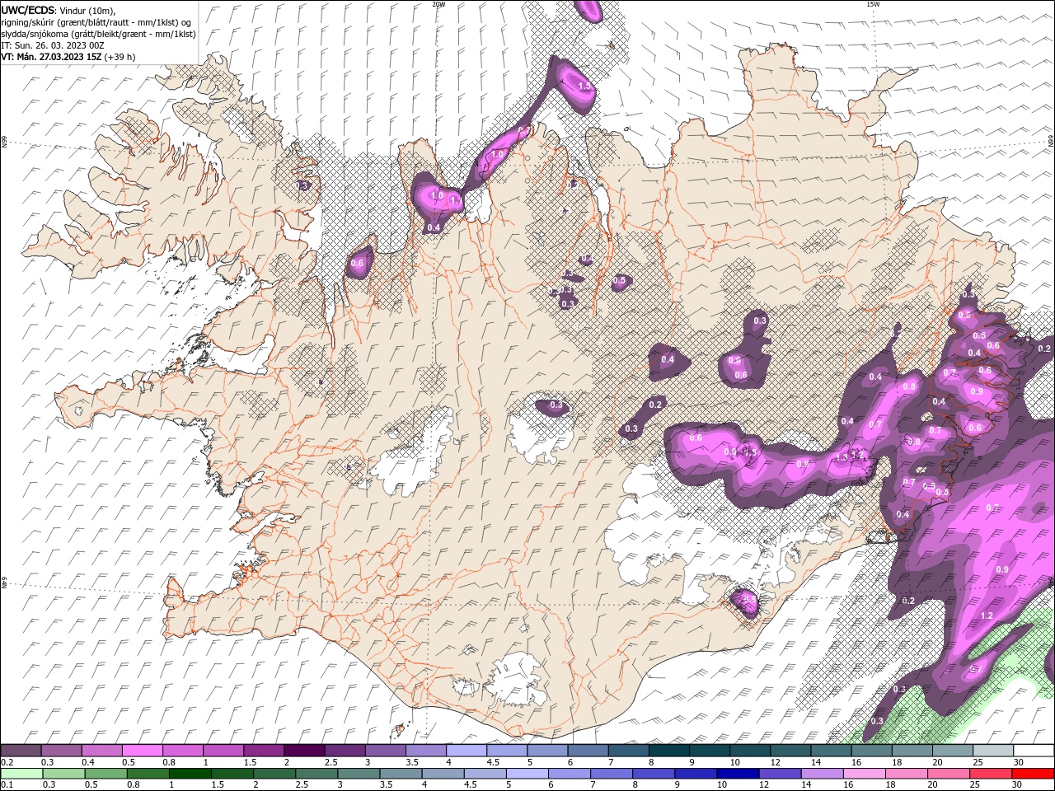Select rain scale swatch between 0.5 and 0.8
The height and width of the screenshot is (791, 1055).
click(x=105, y=773)
